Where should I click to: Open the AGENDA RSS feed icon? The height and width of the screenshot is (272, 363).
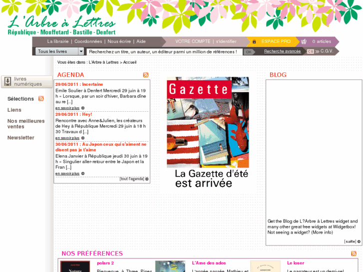[146, 75]
